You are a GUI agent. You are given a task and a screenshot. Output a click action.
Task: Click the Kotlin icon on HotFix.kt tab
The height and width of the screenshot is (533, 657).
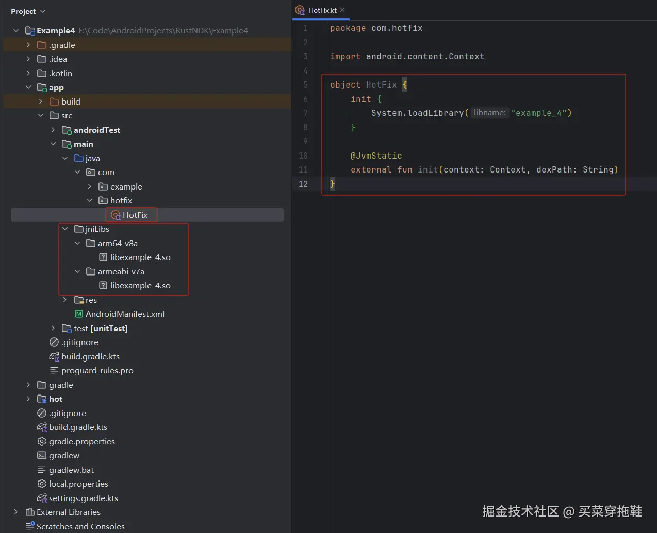coord(300,10)
